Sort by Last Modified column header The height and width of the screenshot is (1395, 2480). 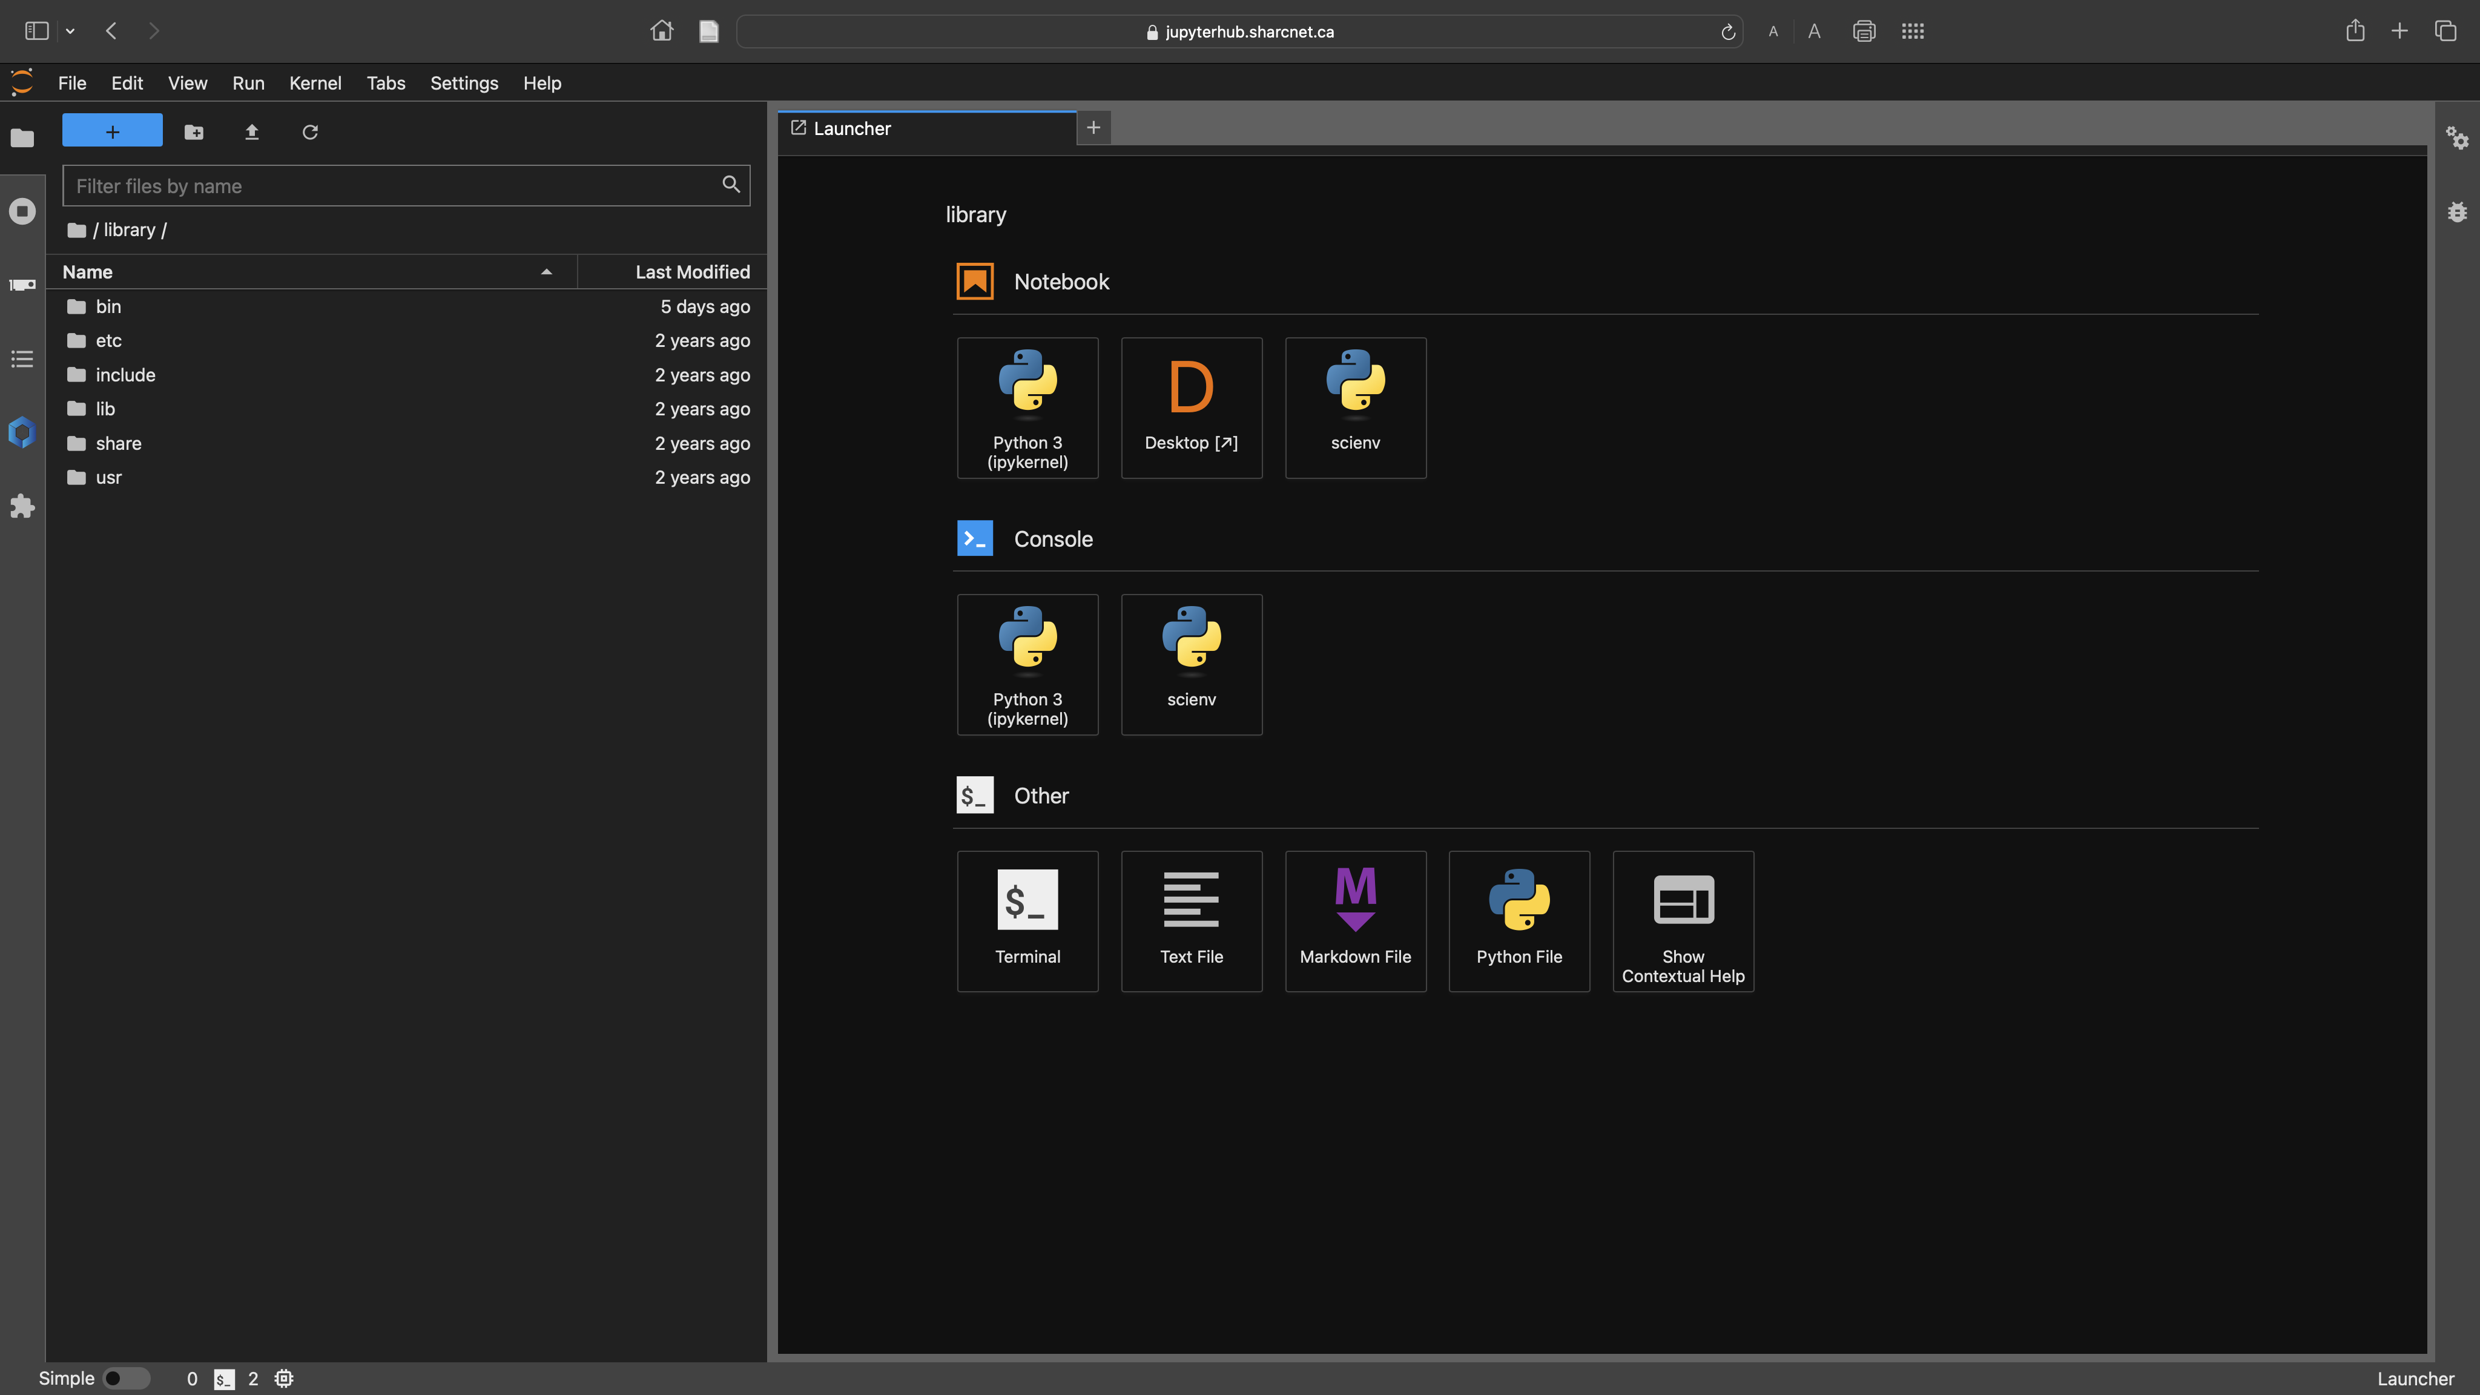[691, 272]
